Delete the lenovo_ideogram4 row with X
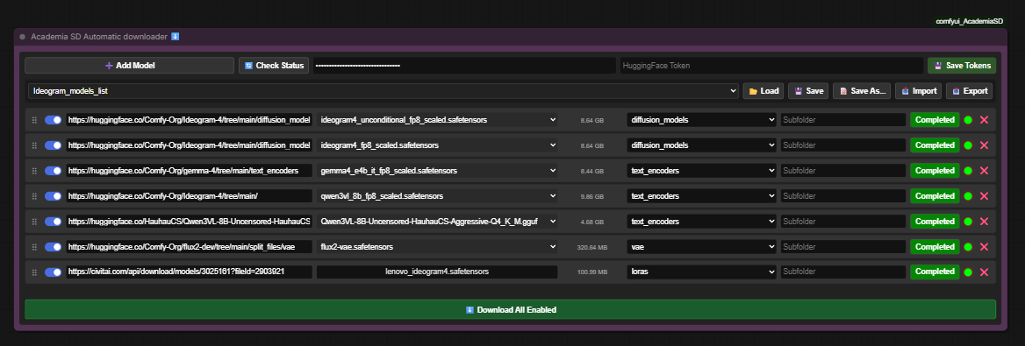 click(x=984, y=272)
